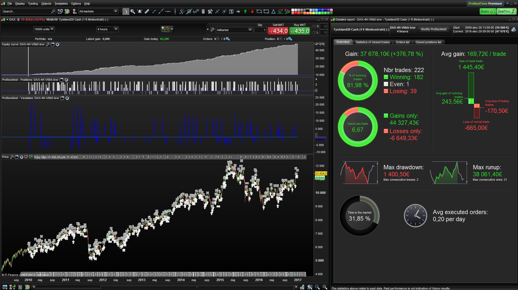Toggle Push+ mode button
The height and width of the screenshot is (290, 518).
[488, 11]
